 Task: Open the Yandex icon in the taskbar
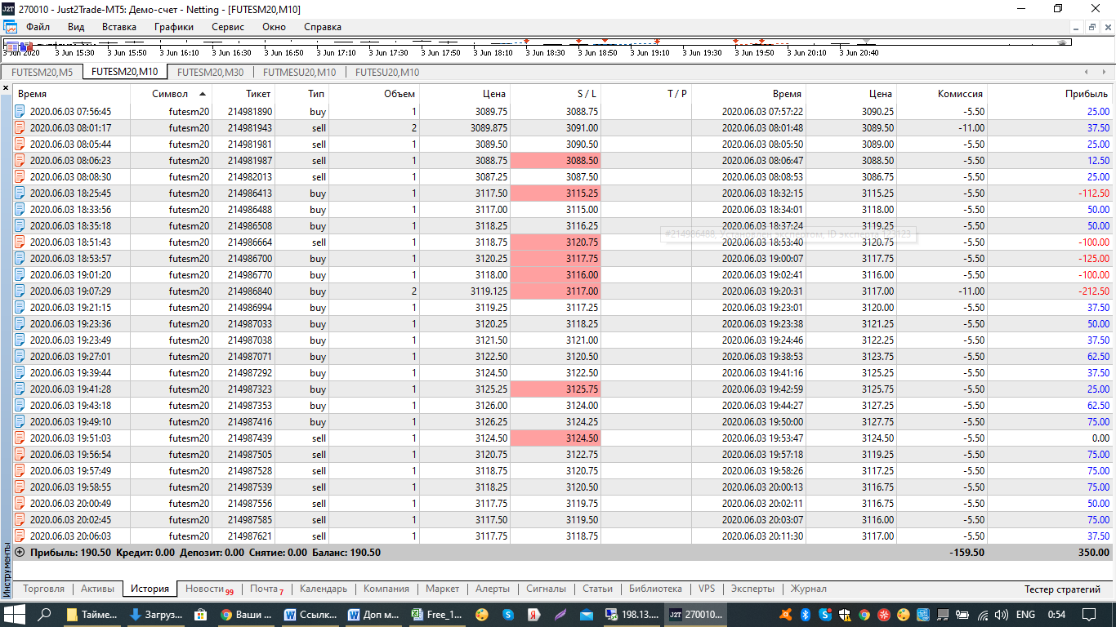click(x=533, y=614)
